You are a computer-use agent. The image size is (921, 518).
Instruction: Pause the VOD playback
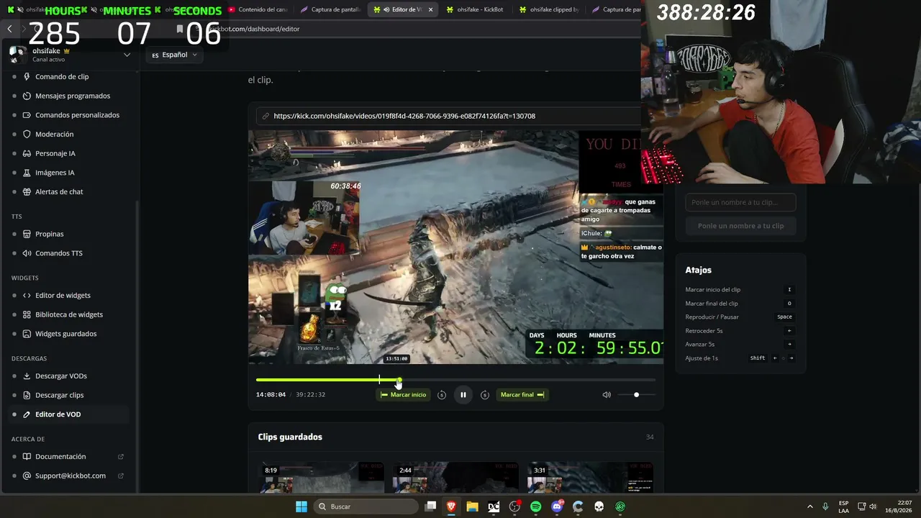click(x=463, y=394)
